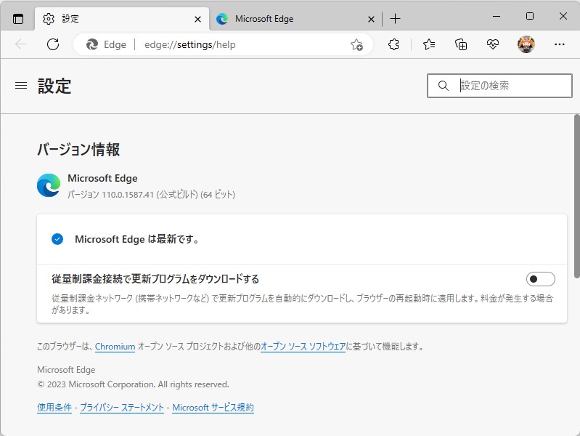This screenshot has height=436, width=580.
Task: Click the 設定の検索 search field
Action: (x=499, y=86)
